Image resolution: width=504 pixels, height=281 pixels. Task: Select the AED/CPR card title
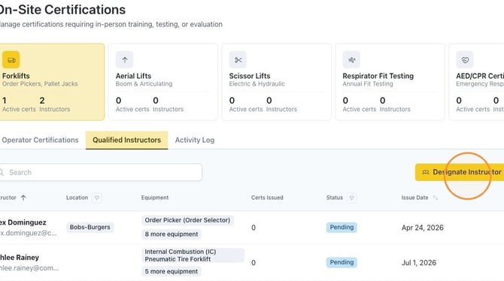(480, 76)
